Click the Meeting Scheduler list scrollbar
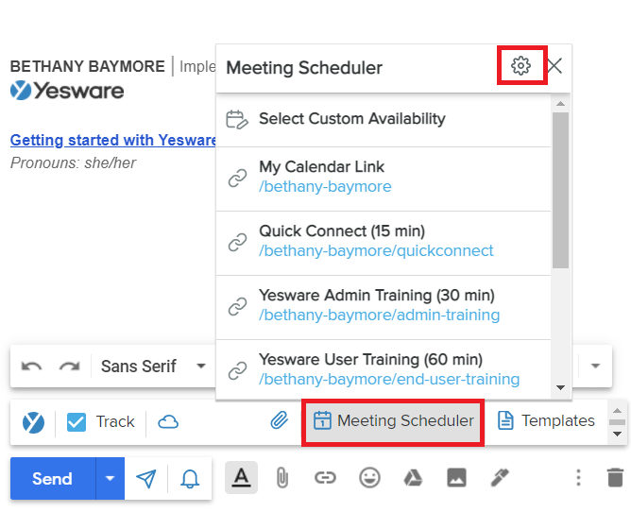The width and height of the screenshot is (631, 512). (560, 191)
